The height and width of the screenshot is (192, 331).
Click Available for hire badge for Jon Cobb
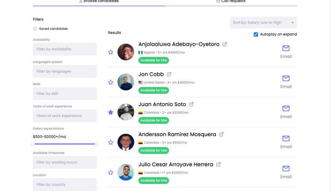point(153,90)
